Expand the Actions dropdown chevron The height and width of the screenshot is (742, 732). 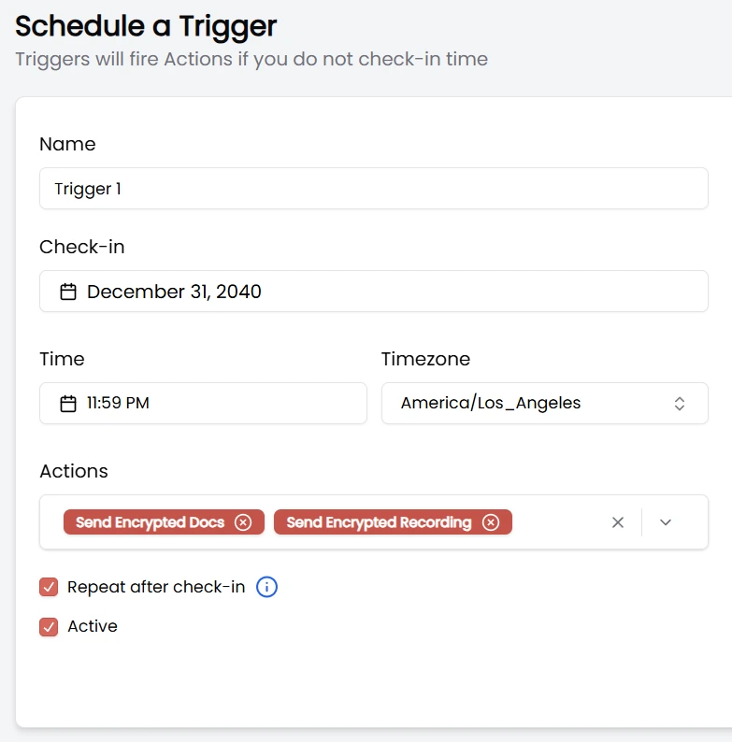point(666,522)
